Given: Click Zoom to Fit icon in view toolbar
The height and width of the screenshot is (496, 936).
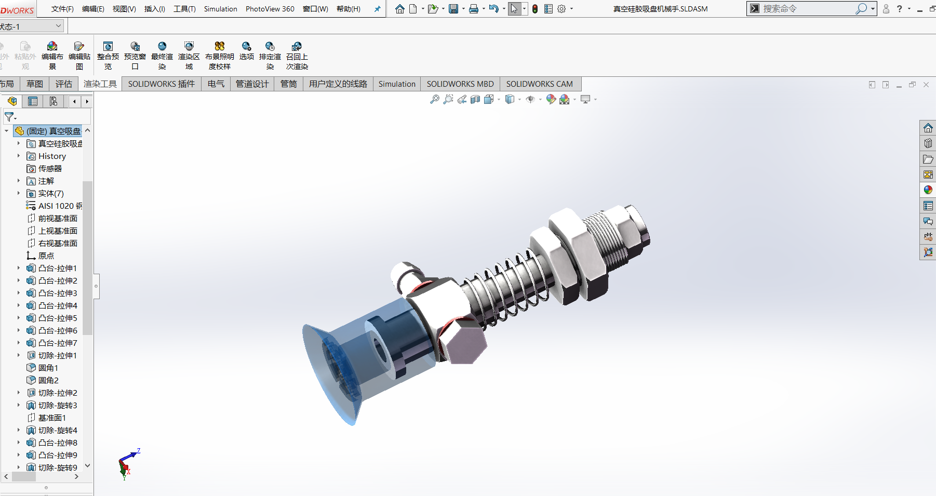Looking at the screenshot, I should (x=435, y=99).
